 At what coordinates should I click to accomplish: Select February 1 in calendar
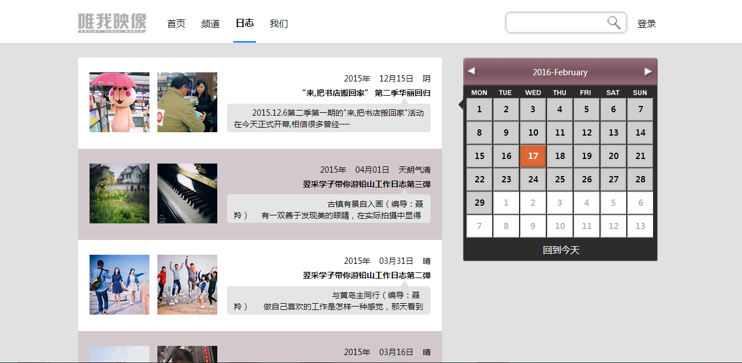click(x=480, y=109)
